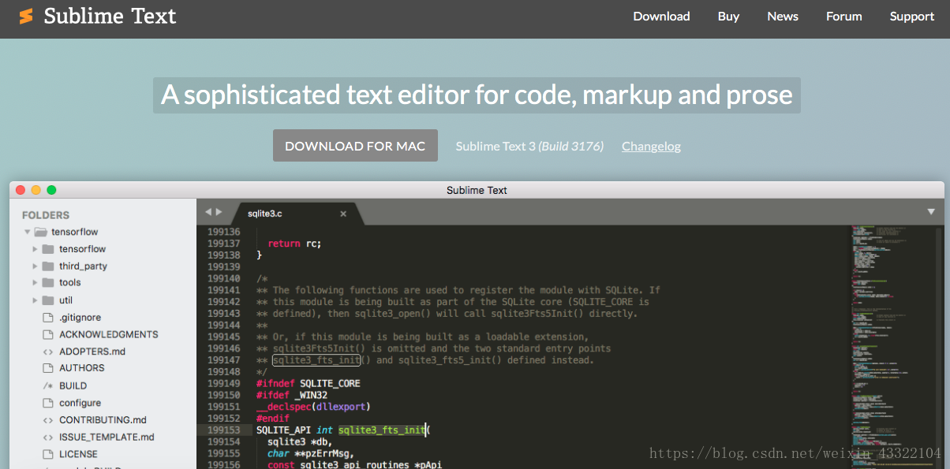The height and width of the screenshot is (469, 950).
Task: Click the third_party folder icon
Action: click(48, 266)
